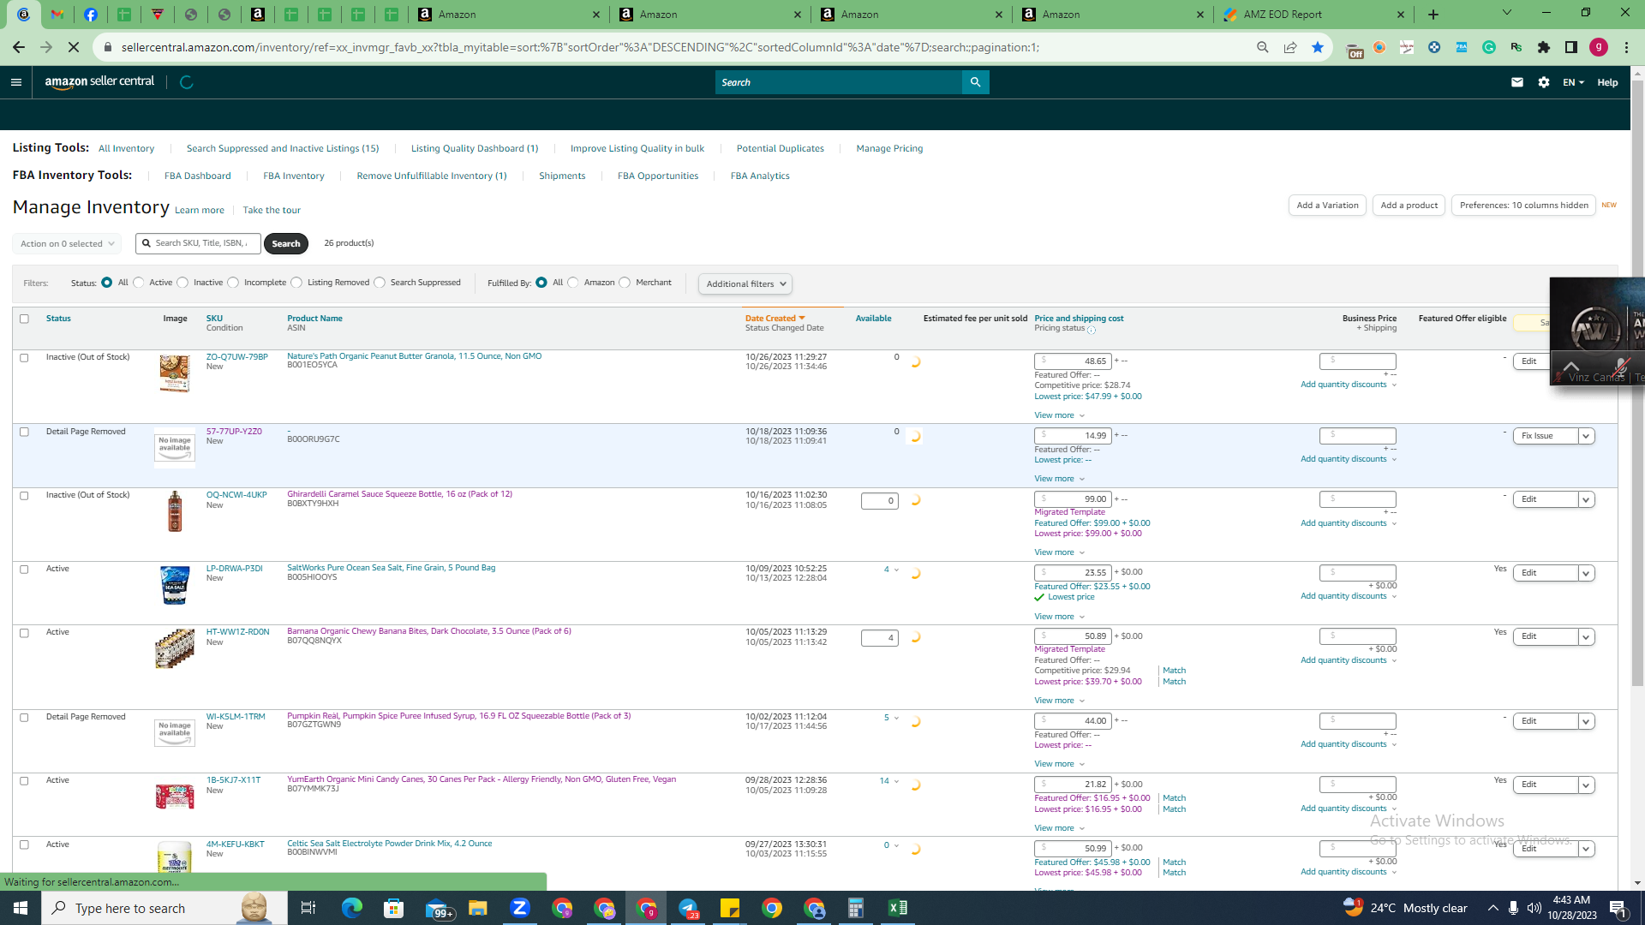Image resolution: width=1645 pixels, height=925 pixels.
Task: Open the Take the tour link
Action: (x=272, y=211)
